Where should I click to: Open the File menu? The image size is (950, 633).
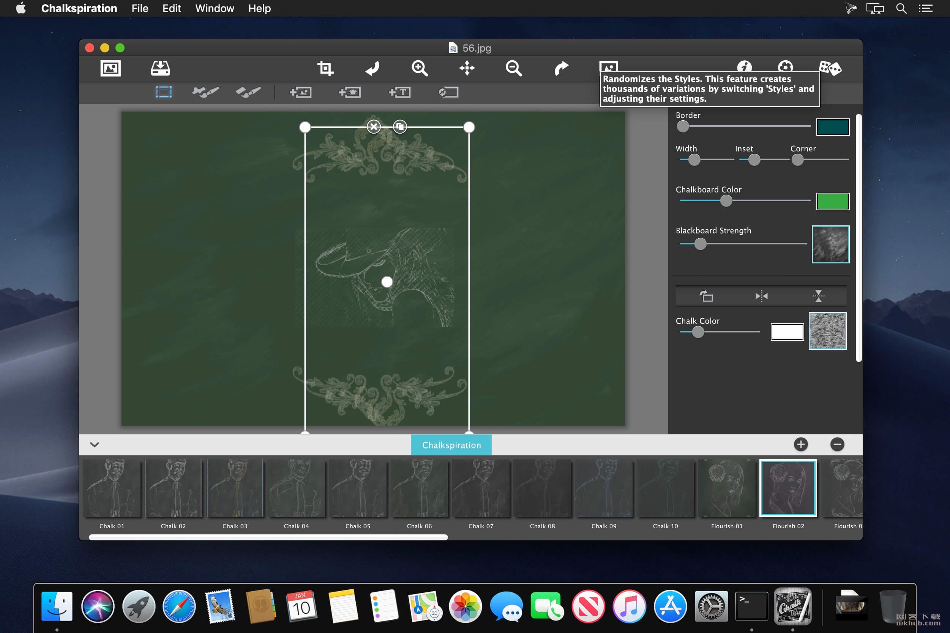[x=140, y=8]
